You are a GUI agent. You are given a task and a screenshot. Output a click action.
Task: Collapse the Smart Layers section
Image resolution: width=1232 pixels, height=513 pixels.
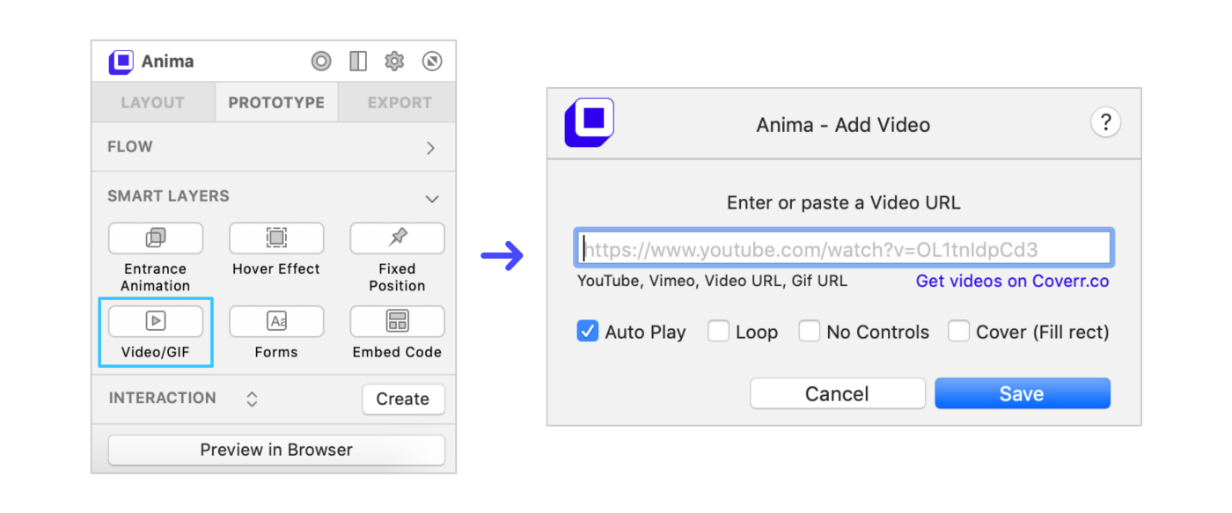431,198
